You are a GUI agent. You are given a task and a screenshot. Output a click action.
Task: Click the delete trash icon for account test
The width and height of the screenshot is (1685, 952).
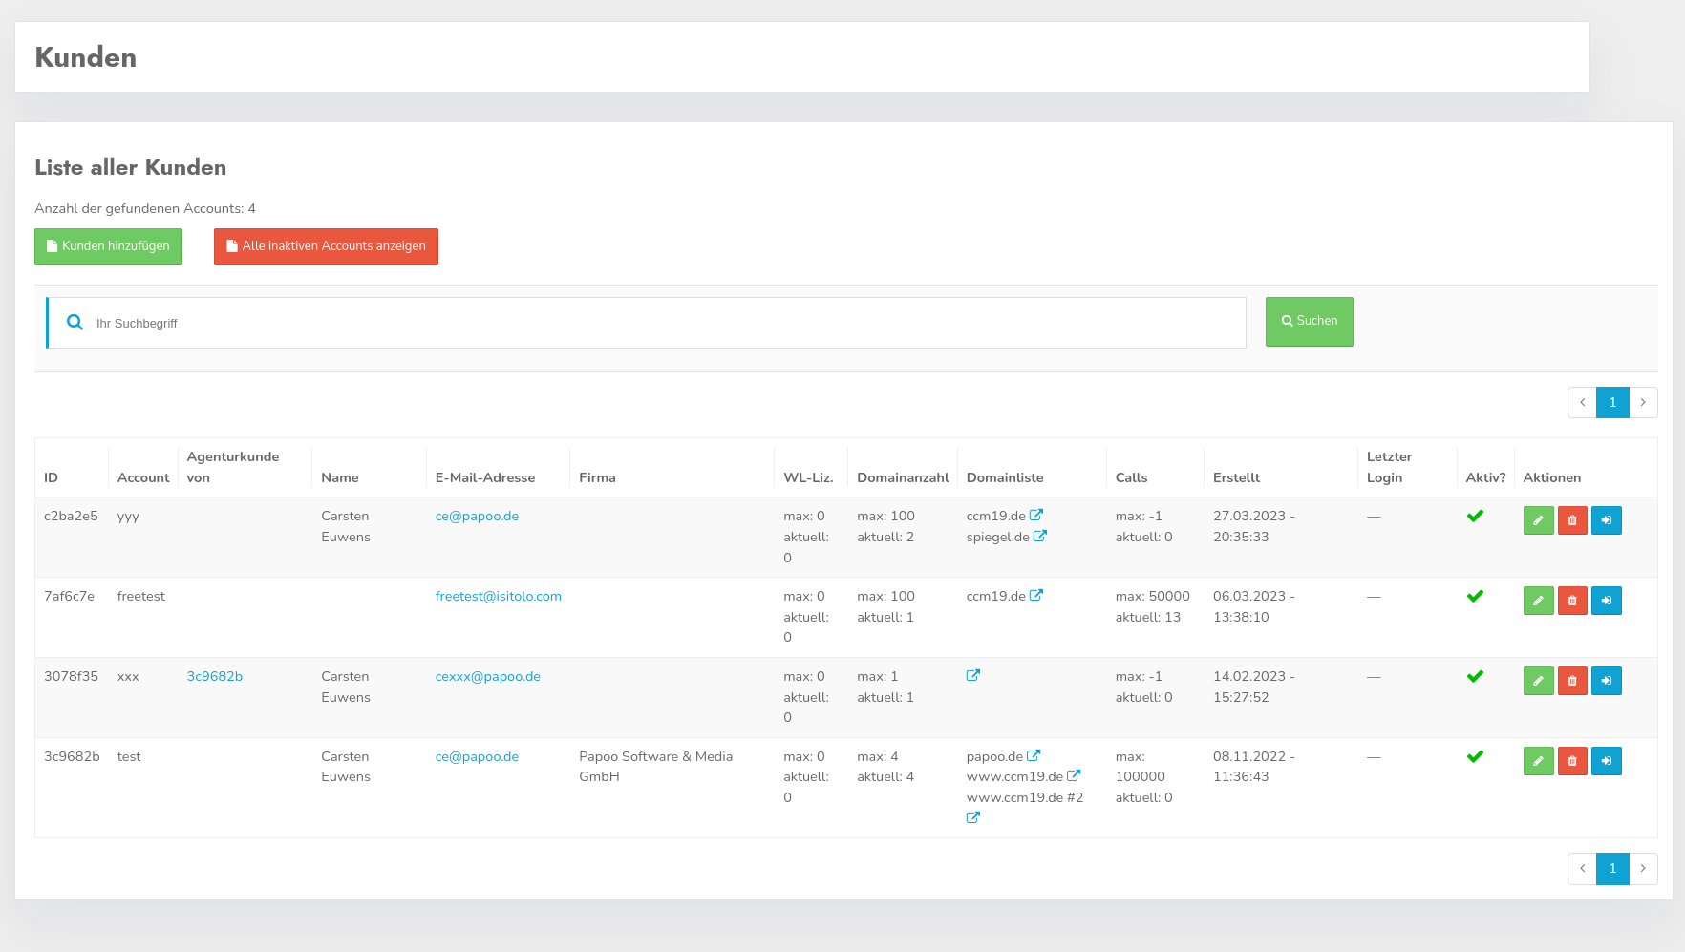(x=1572, y=761)
